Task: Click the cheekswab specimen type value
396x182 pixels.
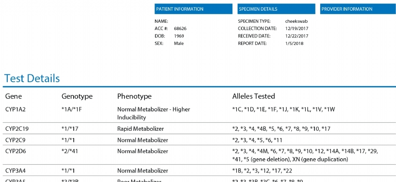Action: pos(296,21)
